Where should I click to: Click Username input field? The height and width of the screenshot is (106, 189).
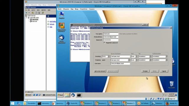(x=120, y=64)
